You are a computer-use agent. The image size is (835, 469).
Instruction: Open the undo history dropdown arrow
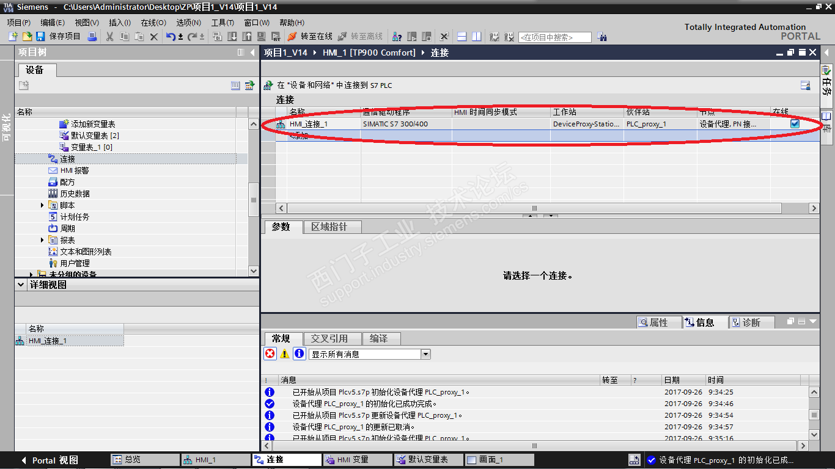coord(180,37)
